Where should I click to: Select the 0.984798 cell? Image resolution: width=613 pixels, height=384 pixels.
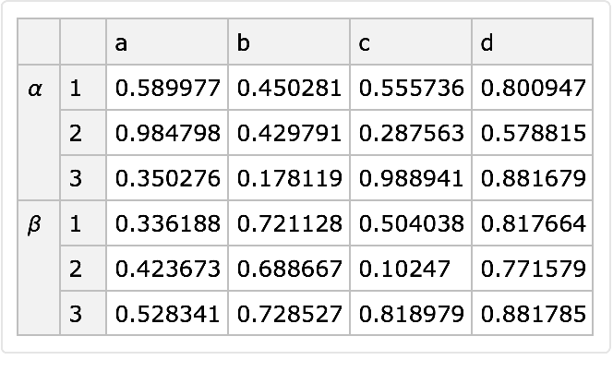point(167,134)
